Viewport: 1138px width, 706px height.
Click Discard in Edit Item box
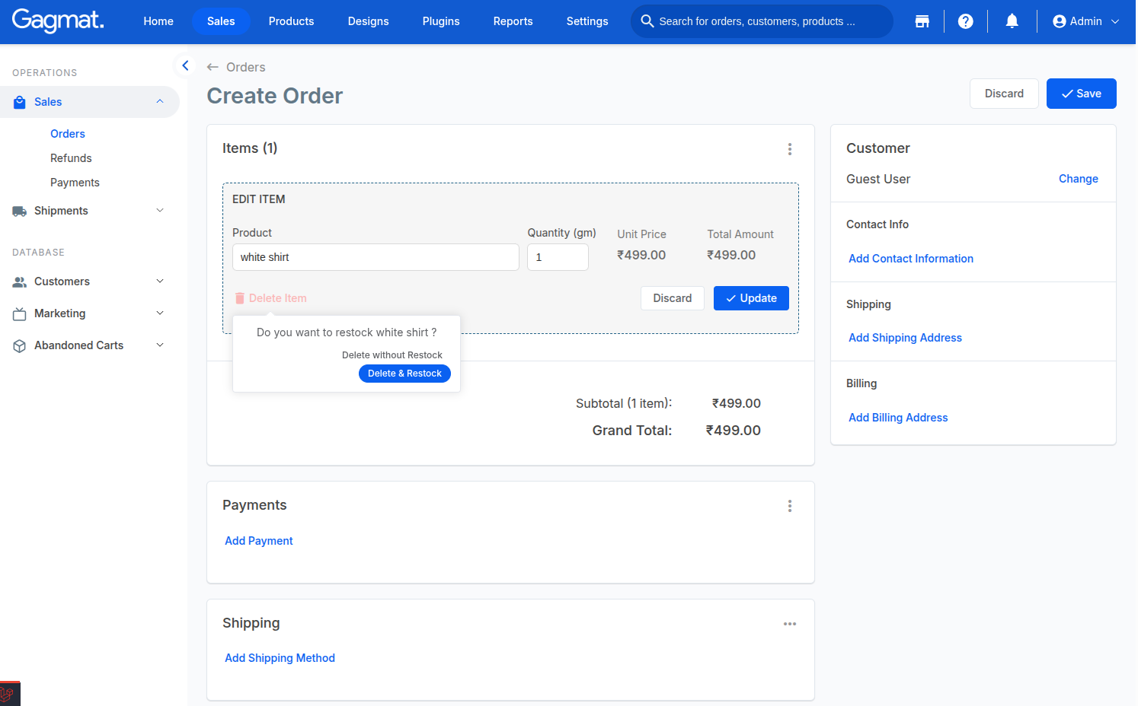673,298
